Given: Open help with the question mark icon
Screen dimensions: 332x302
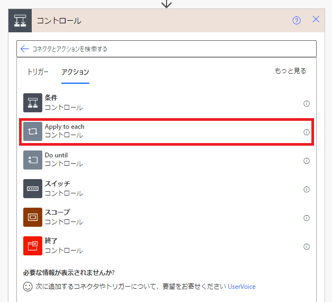Looking at the screenshot, I should tap(297, 21).
